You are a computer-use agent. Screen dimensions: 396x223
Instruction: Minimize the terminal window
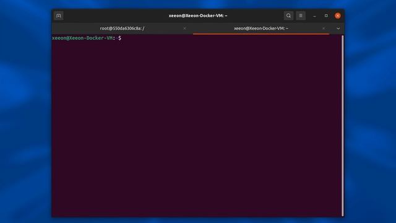314,15
